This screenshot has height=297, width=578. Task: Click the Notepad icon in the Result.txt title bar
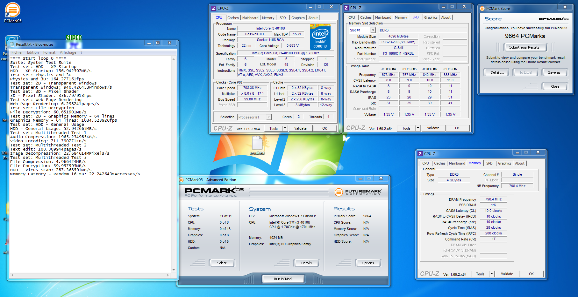coord(12,44)
